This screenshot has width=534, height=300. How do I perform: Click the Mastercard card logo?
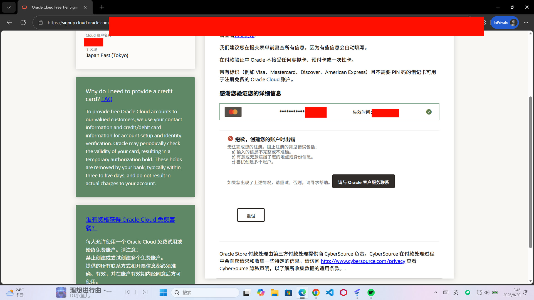(233, 112)
